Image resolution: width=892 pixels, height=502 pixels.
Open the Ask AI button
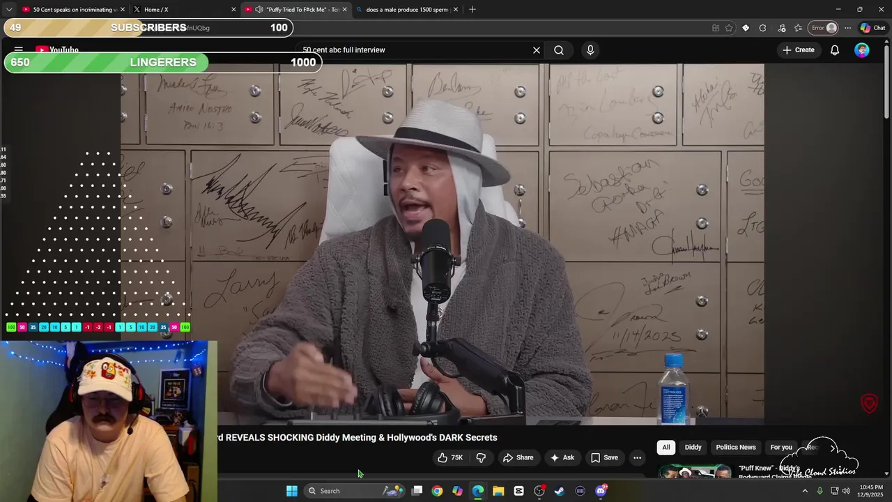click(562, 457)
